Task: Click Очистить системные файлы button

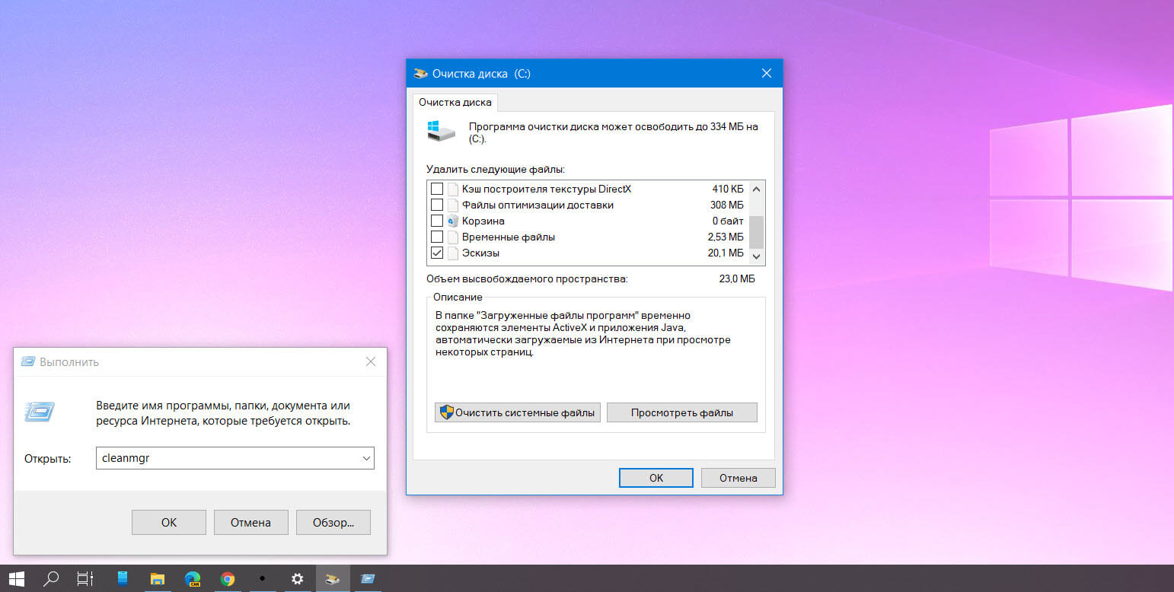Action: [x=518, y=412]
